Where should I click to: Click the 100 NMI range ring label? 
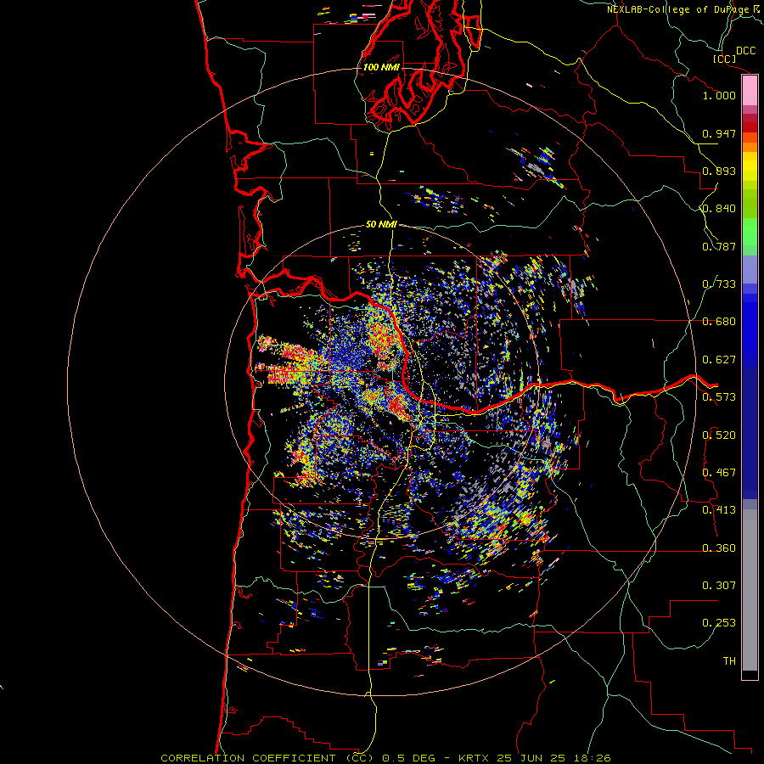click(381, 67)
